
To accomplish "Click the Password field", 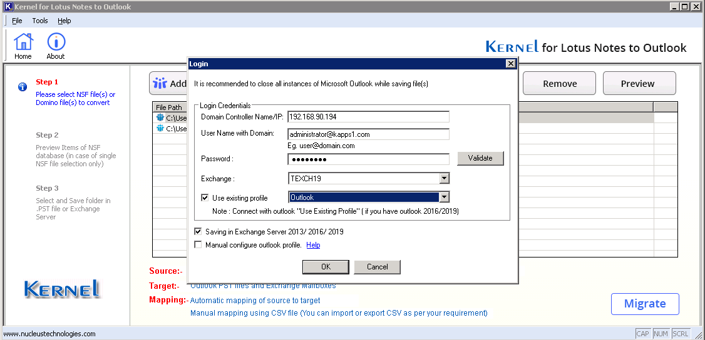I will pyautogui.click(x=368, y=159).
